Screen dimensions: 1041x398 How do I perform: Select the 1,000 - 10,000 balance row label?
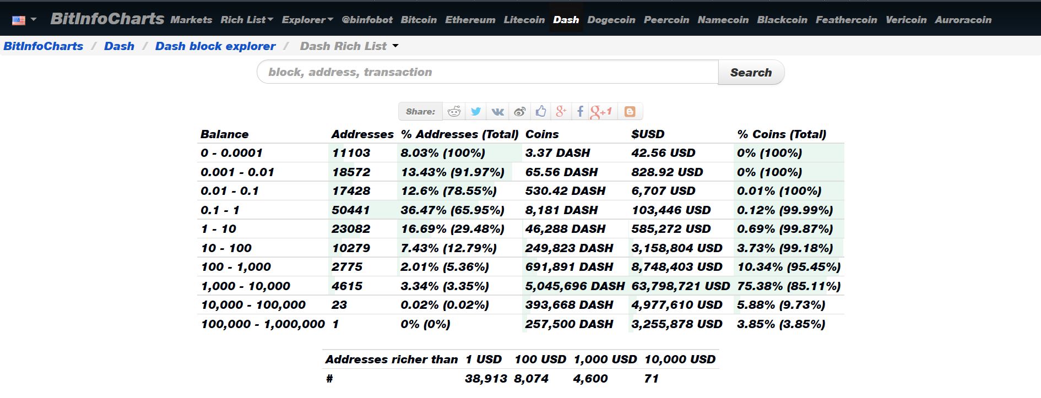pyautogui.click(x=245, y=286)
